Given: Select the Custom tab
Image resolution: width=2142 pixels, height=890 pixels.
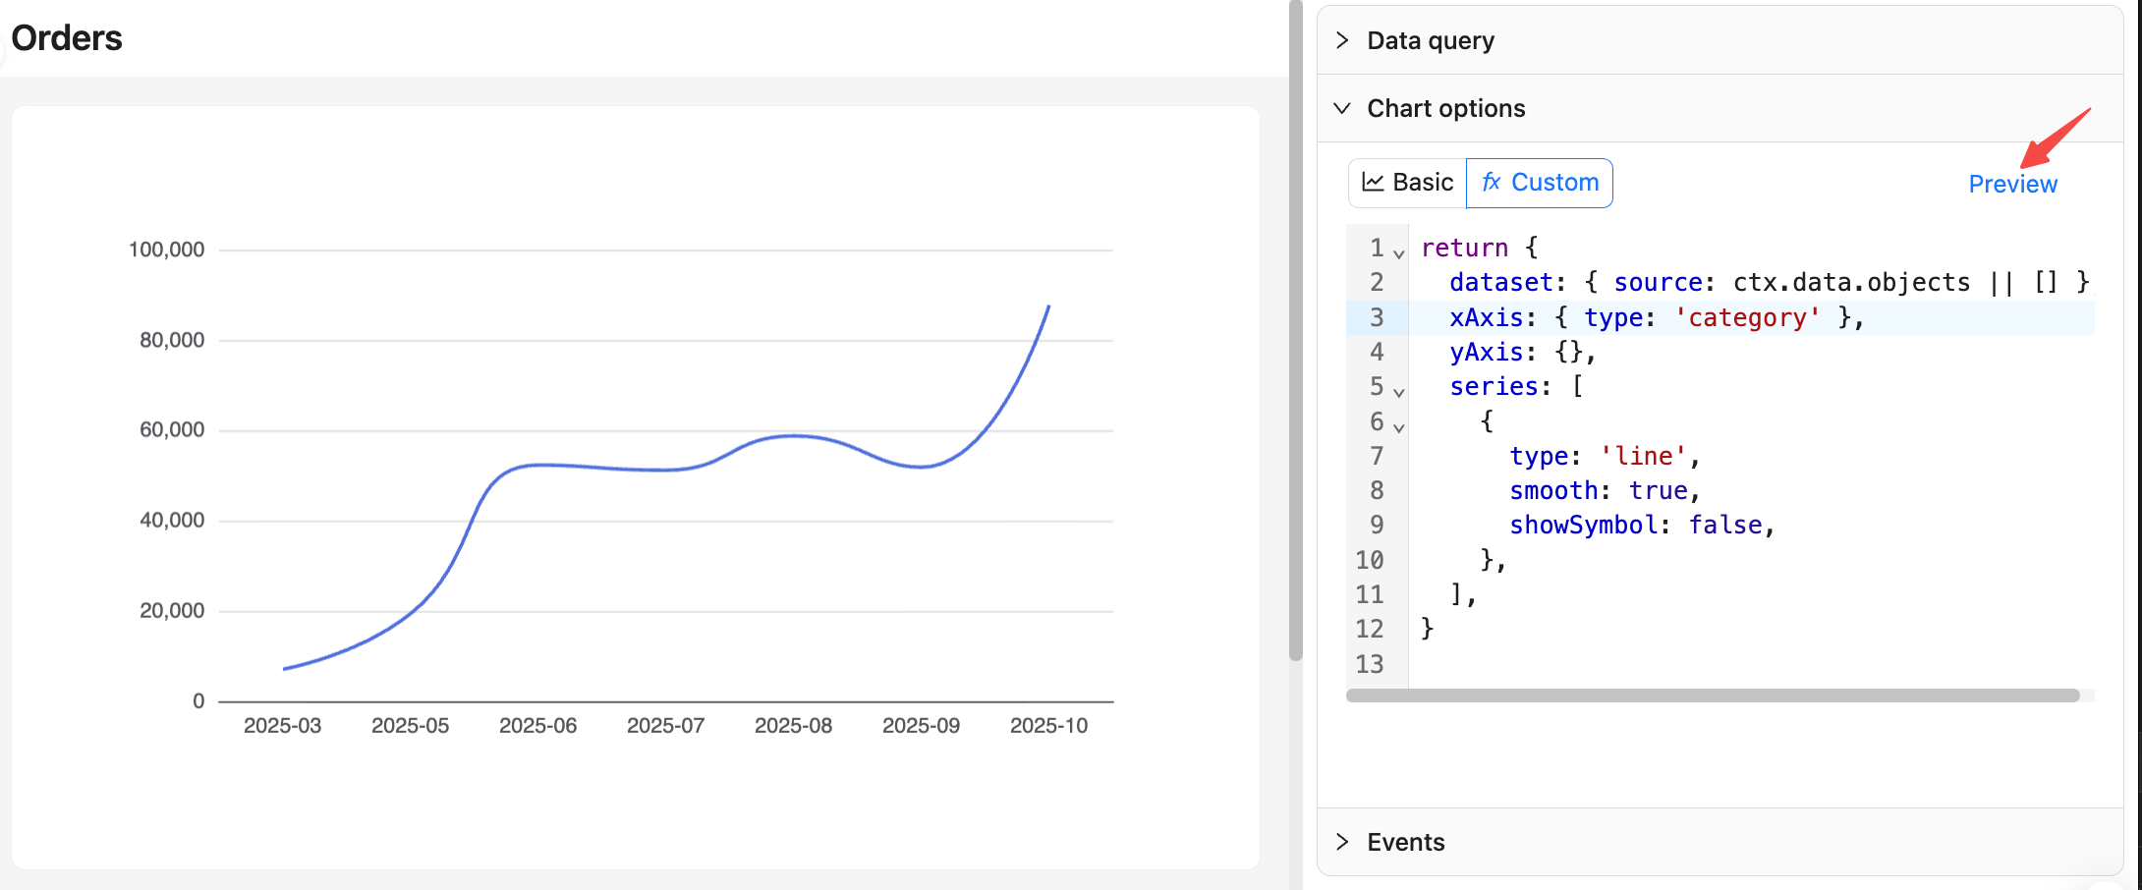Looking at the screenshot, I should click(x=1540, y=183).
